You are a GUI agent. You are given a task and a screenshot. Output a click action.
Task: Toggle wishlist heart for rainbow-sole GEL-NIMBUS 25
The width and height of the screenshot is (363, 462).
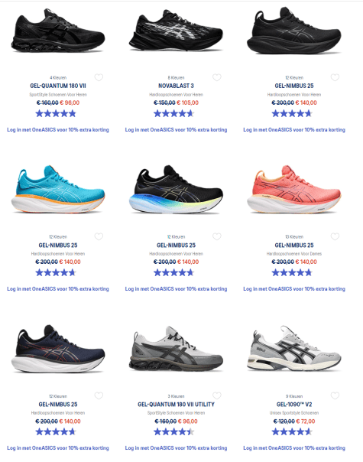point(217,236)
